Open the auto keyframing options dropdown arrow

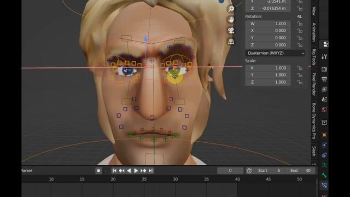pyautogui.click(x=106, y=171)
